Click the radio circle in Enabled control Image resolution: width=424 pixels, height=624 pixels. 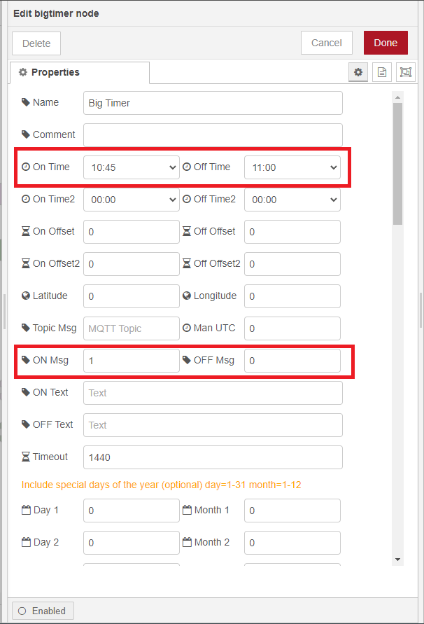(x=22, y=610)
